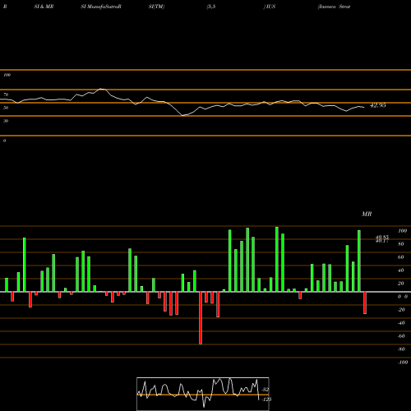Image resolution: width=411 pixels, height=411 pixels.
Task: Click the 40 label on MR right axis
Action: pos(401,270)
